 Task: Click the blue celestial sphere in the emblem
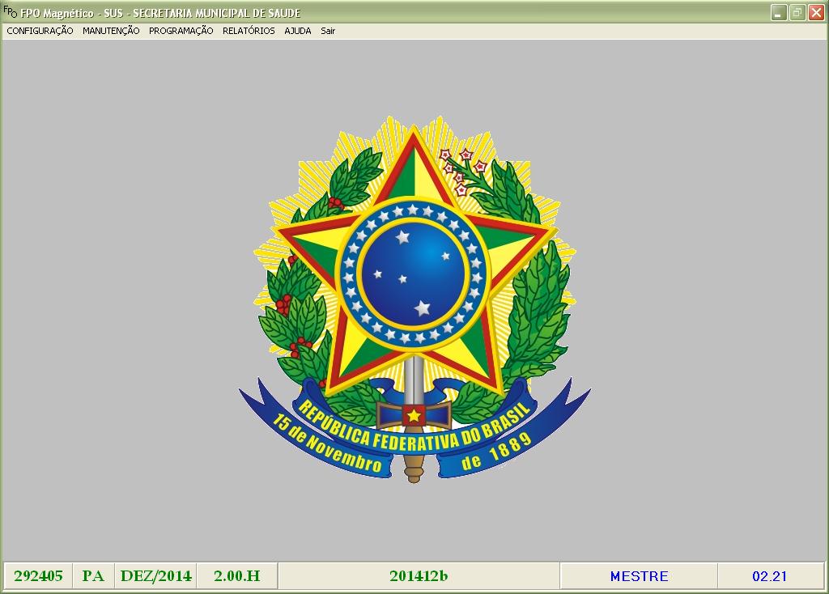[x=414, y=273]
